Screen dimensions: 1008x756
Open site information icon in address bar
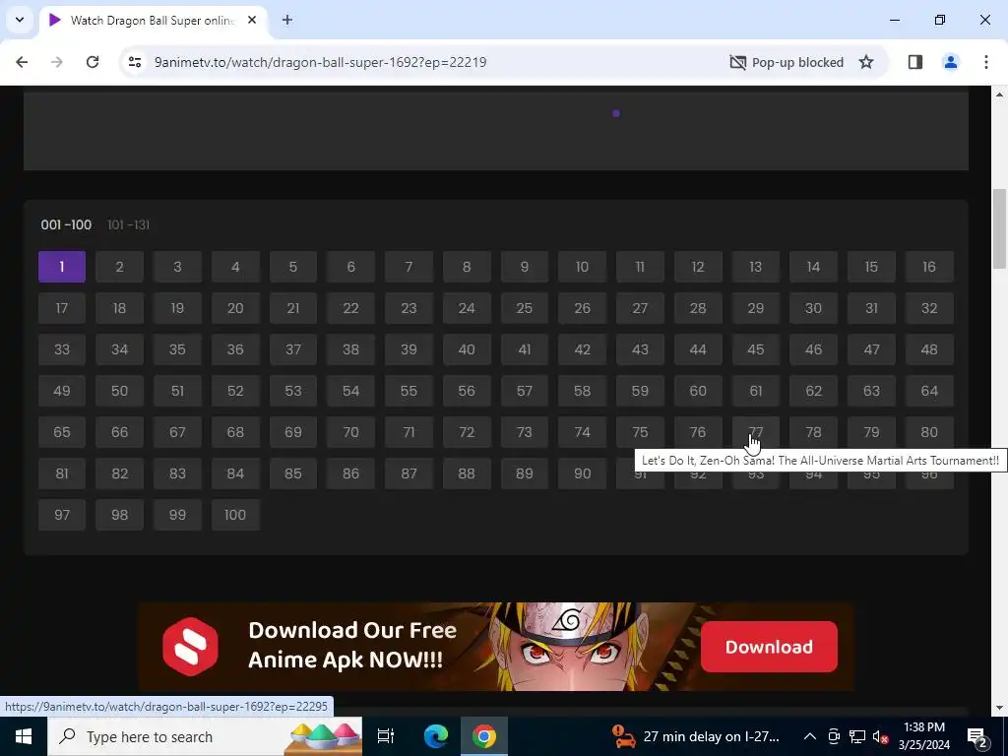[134, 62]
